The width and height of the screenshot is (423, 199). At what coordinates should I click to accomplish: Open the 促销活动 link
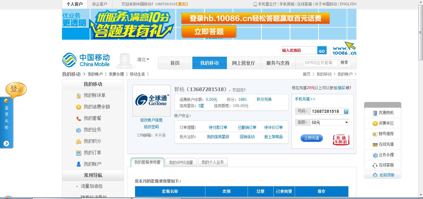247,137
